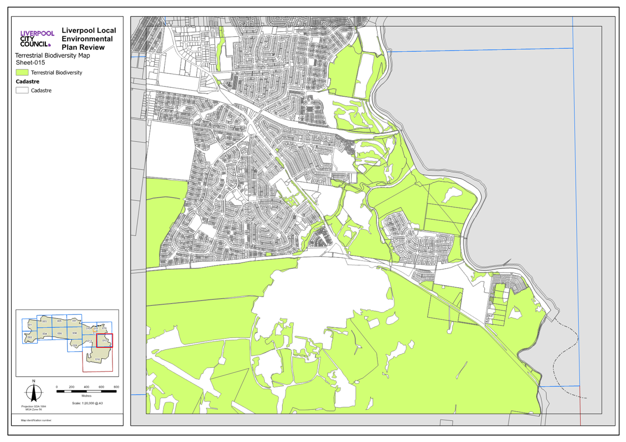Click sheet 003 in the index map
Image resolution: width=626 pixels, height=442 pixels.
pyautogui.click(x=44, y=321)
